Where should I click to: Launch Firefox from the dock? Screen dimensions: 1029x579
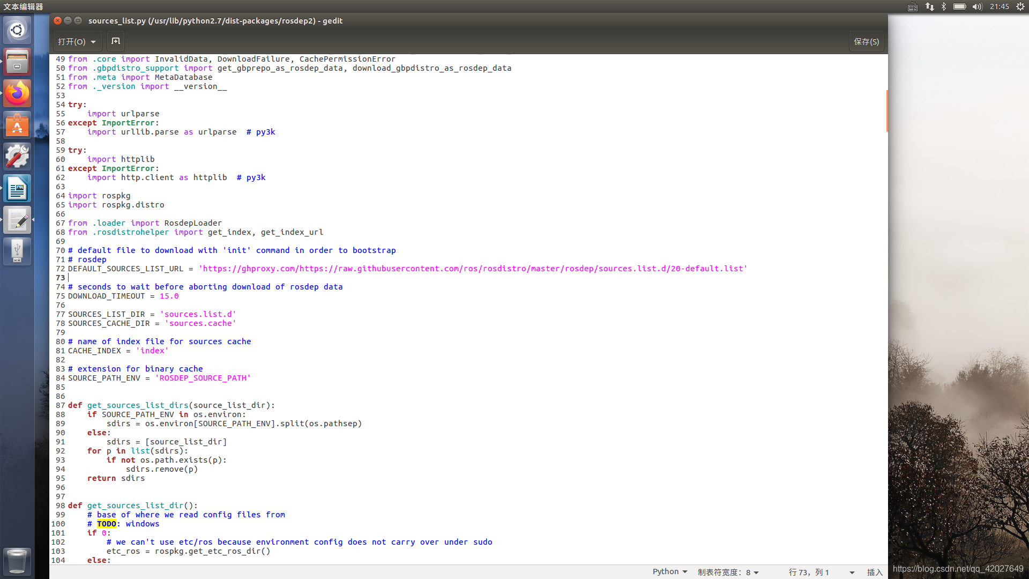click(x=17, y=93)
